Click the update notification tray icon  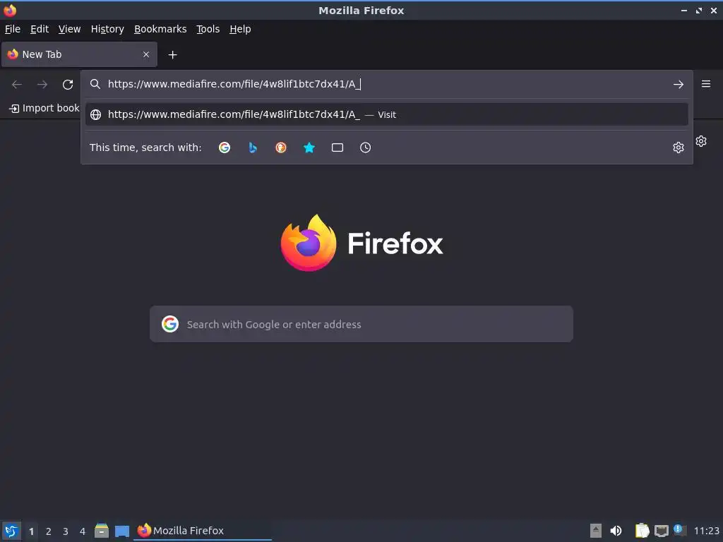679,530
